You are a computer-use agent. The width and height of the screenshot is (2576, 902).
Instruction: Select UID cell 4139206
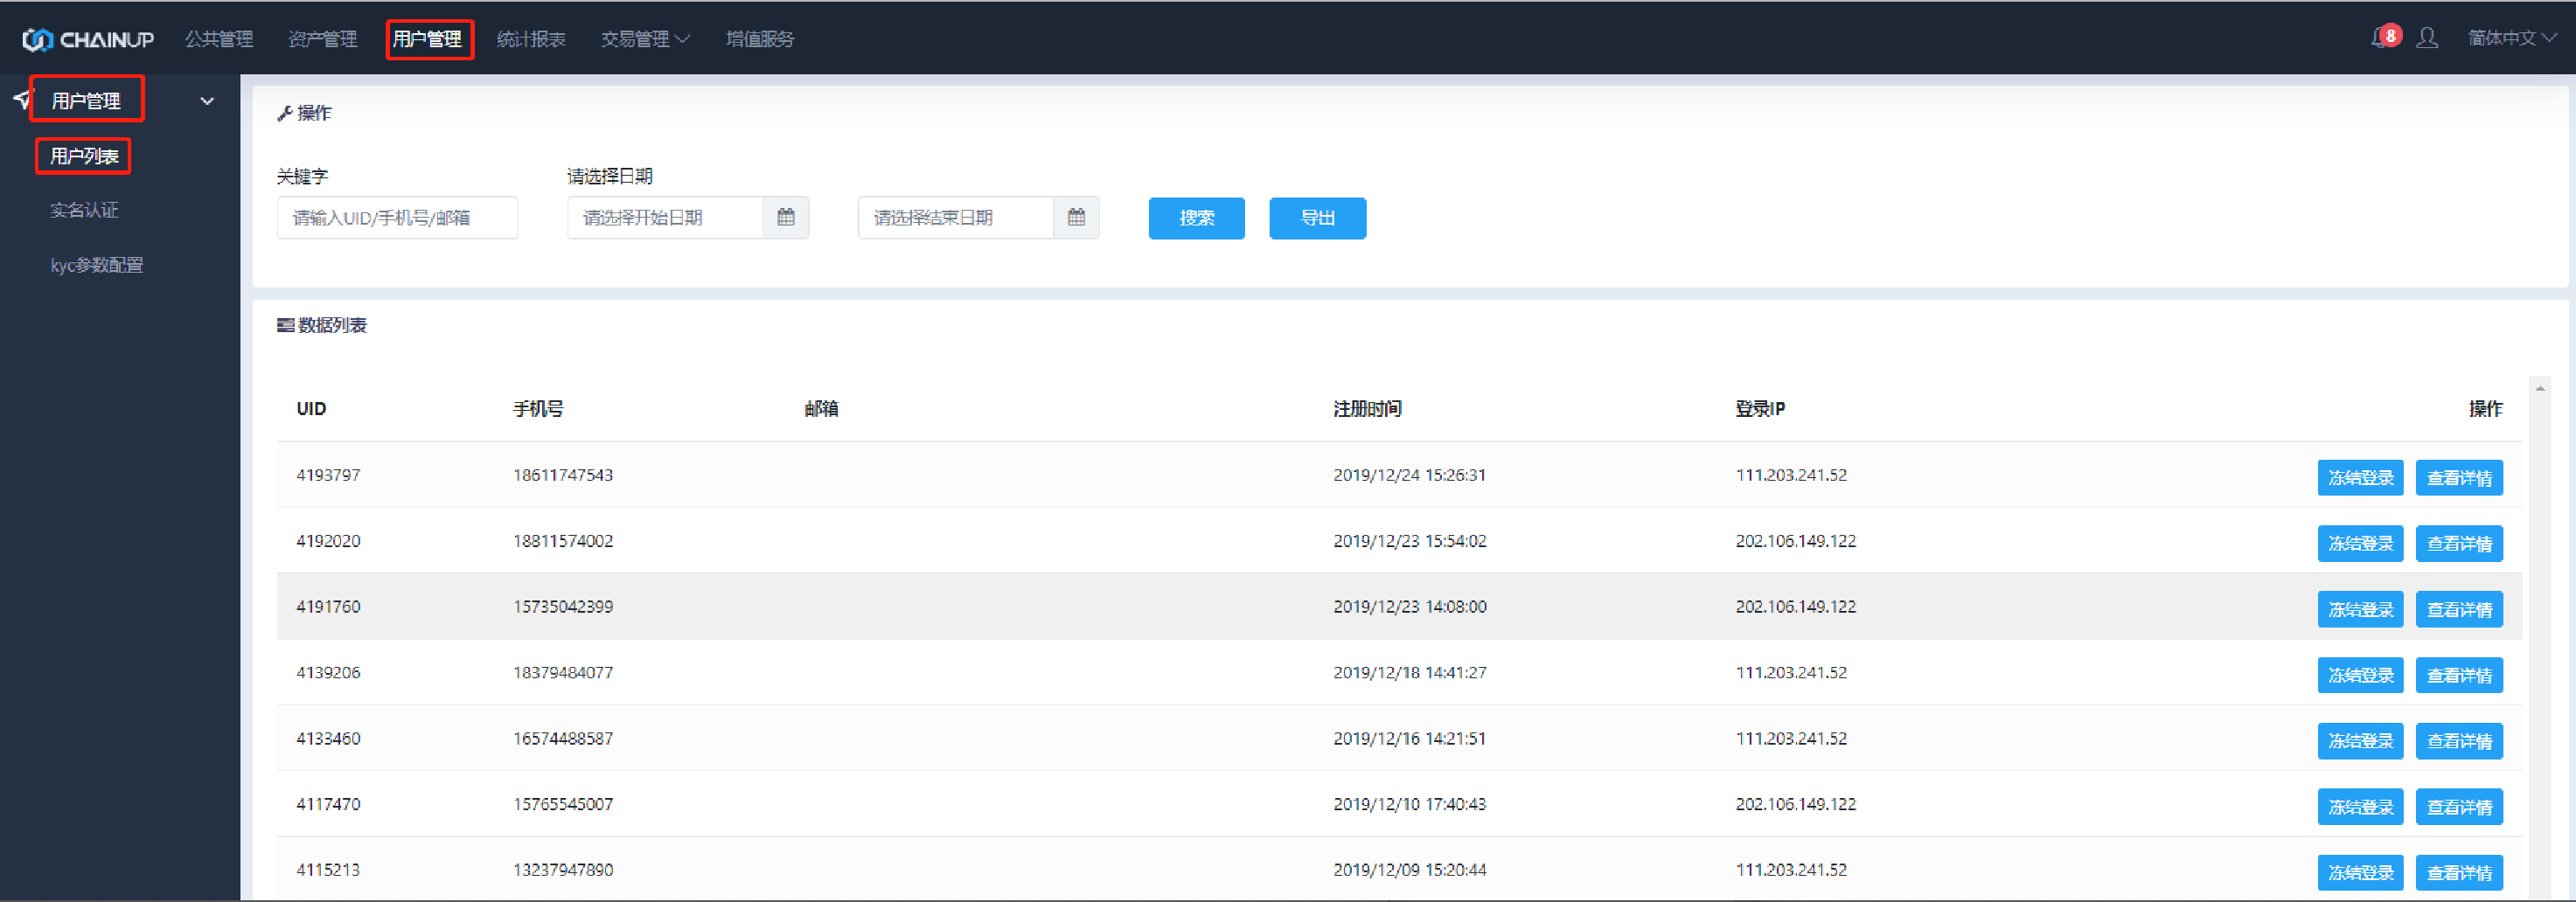click(x=328, y=673)
